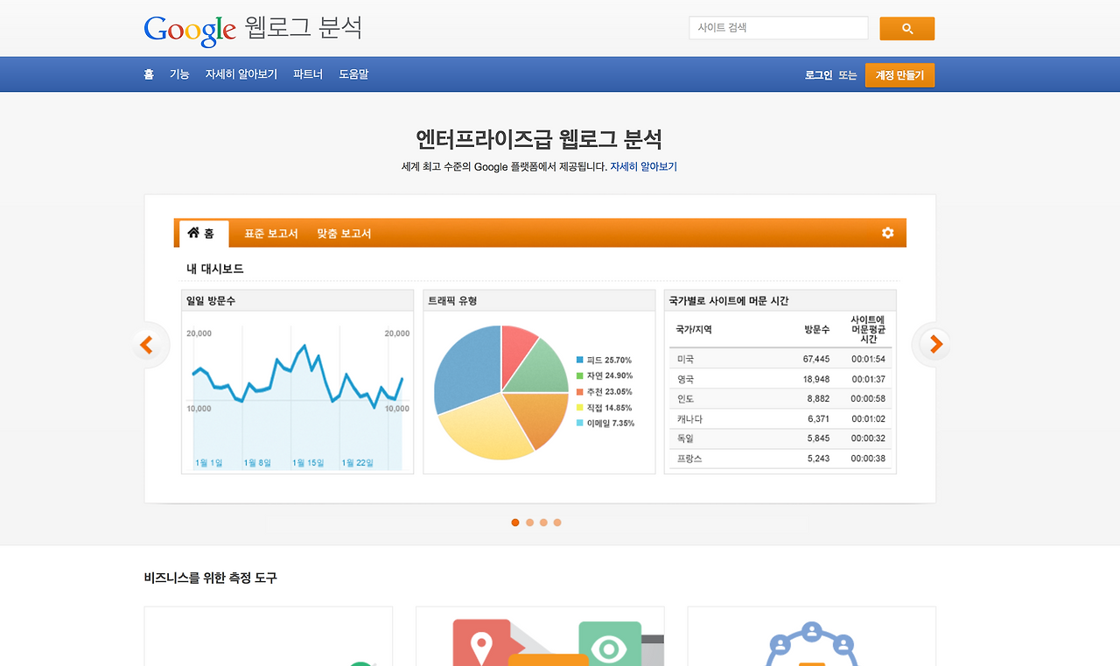Click the daily visits line chart
This screenshot has width=1120, height=666.
click(297, 397)
